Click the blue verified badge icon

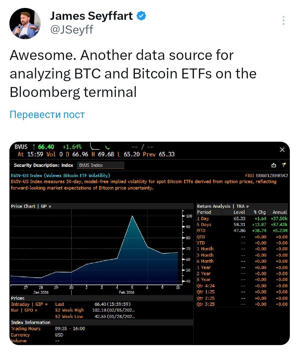[x=141, y=16]
